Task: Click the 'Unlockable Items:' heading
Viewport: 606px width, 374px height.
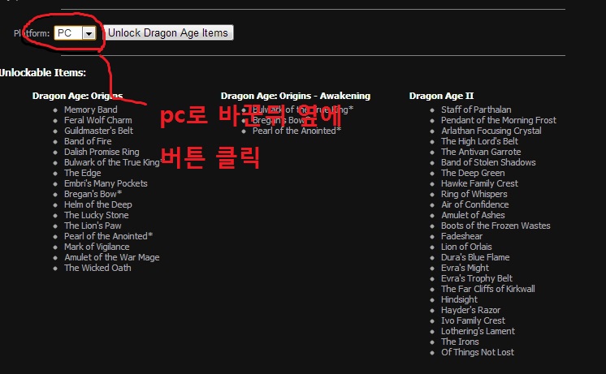Action: click(43, 72)
